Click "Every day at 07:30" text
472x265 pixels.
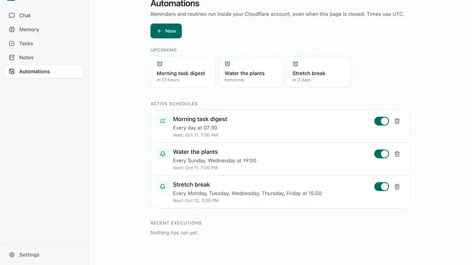pos(195,128)
